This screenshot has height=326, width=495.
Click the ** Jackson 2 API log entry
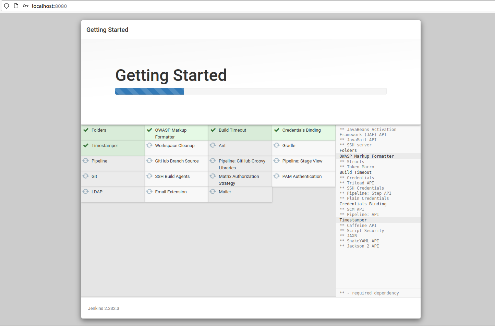pyautogui.click(x=359, y=246)
